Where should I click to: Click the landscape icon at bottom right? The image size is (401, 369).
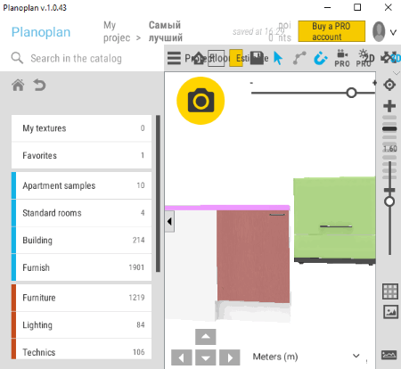[x=389, y=355]
